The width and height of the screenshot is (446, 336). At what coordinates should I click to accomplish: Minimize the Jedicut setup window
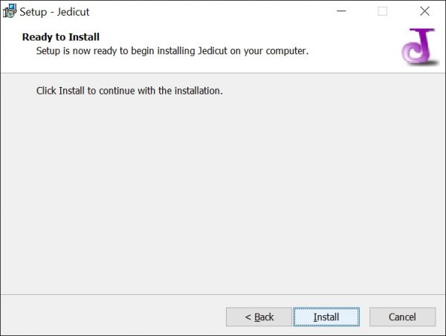pos(341,11)
